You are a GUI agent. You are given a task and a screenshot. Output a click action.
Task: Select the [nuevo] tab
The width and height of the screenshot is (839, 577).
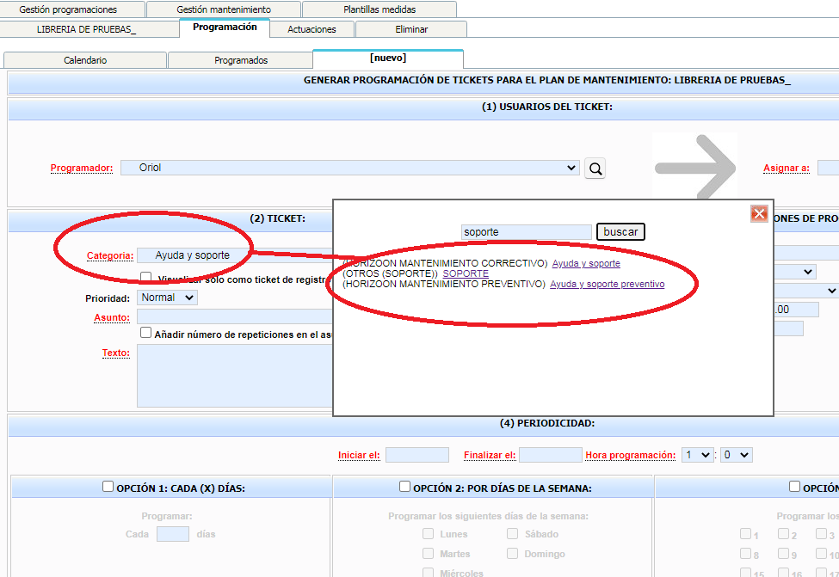pyautogui.click(x=388, y=58)
